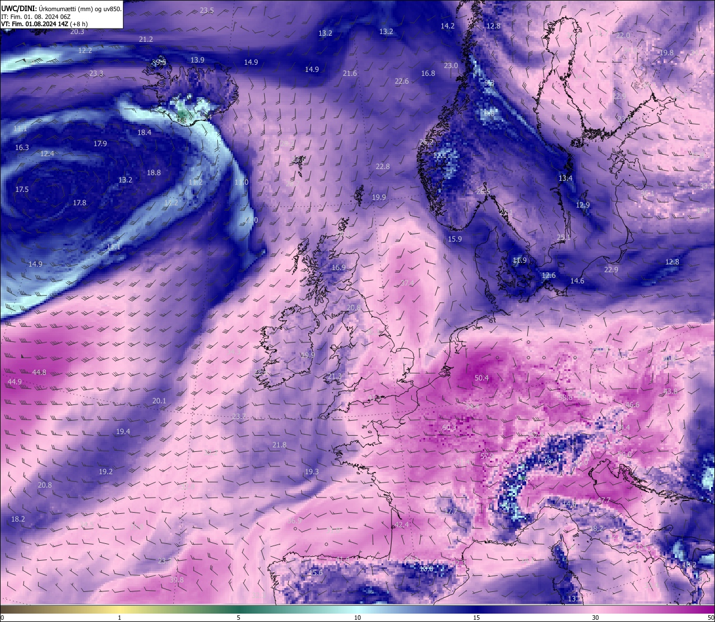Click the 16.3 value label
The height and width of the screenshot is (622, 715).
point(22,148)
